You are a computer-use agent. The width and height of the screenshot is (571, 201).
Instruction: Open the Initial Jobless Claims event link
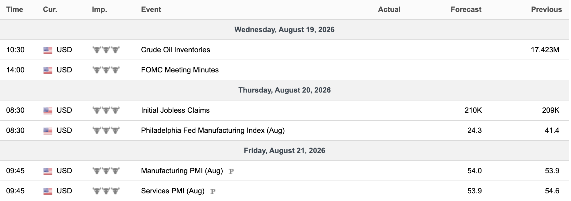pos(175,110)
